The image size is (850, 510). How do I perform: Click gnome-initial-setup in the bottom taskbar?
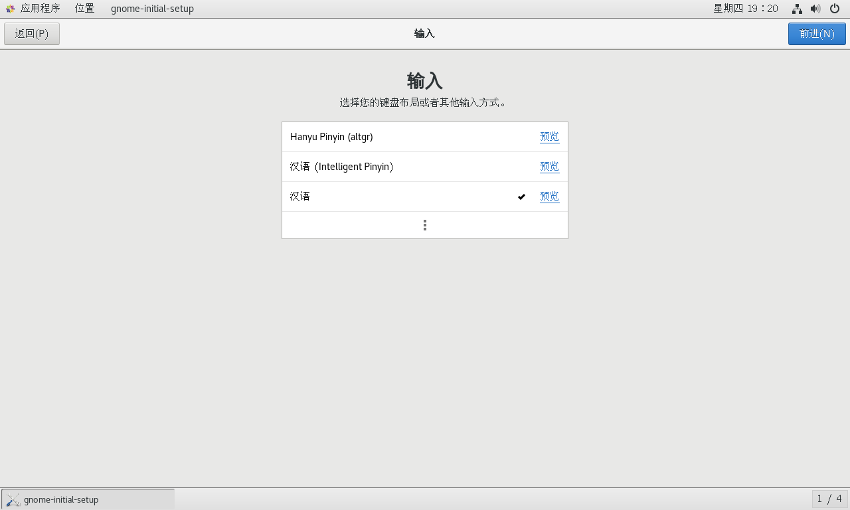click(88, 499)
